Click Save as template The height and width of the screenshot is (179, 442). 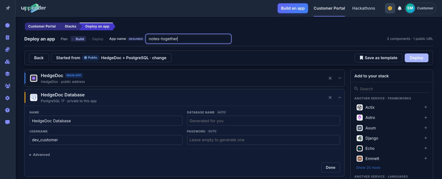click(x=378, y=58)
